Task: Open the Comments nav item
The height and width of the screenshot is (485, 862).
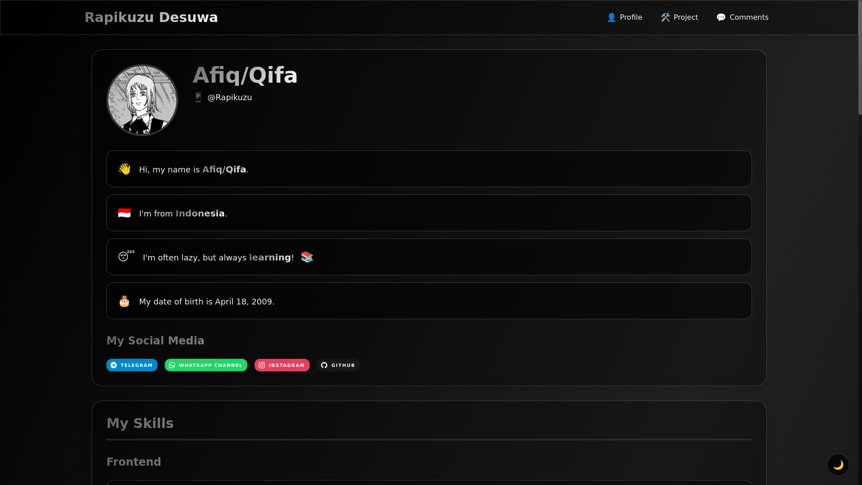Action: click(743, 18)
